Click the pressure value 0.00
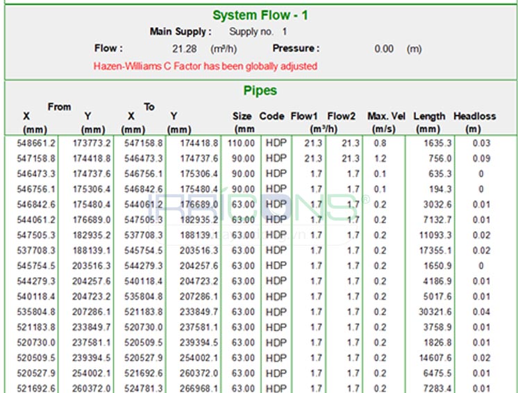Screen dimensions: 518x393 (383, 49)
